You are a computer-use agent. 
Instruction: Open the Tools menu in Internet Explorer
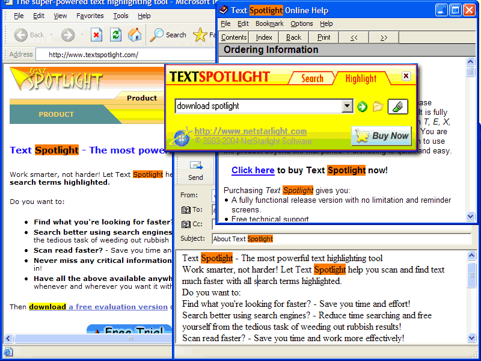point(121,16)
